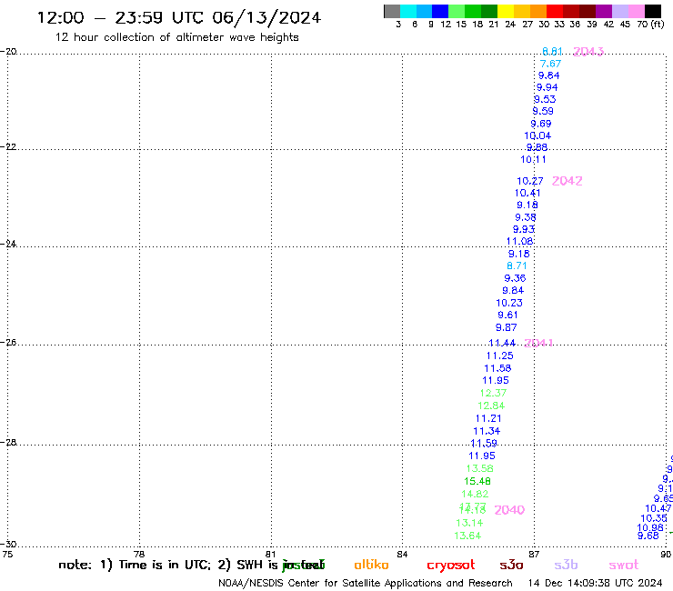Click the NOAA/NESDIS credit line text
673x591 pixels.
(366, 583)
